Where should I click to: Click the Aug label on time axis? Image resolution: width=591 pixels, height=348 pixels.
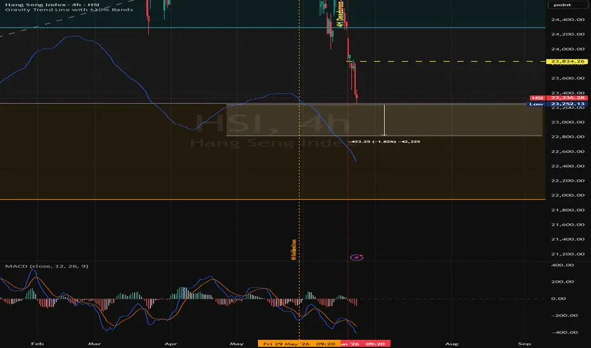(x=451, y=344)
